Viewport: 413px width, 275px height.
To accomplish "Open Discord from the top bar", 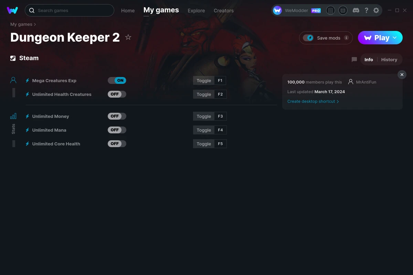I will tap(356, 10).
